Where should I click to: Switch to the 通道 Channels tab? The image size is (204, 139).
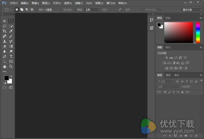tap(168, 75)
